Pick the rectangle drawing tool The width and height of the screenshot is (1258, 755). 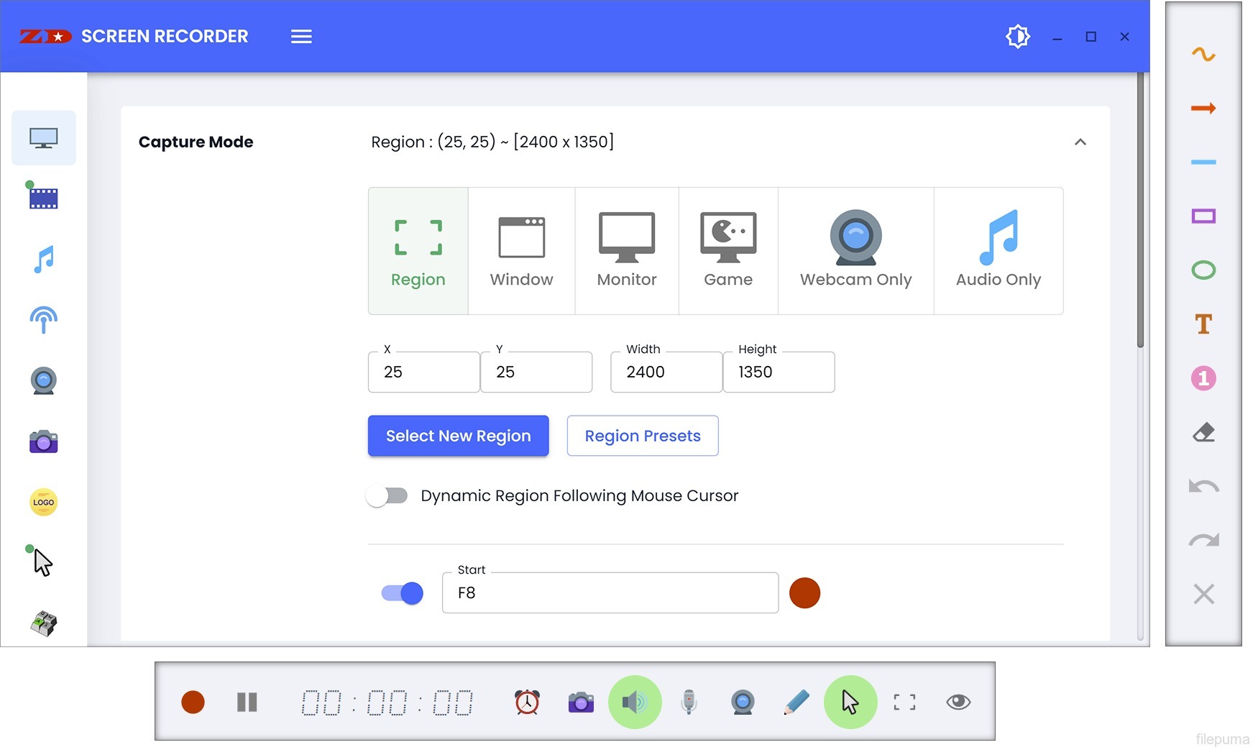1203,216
